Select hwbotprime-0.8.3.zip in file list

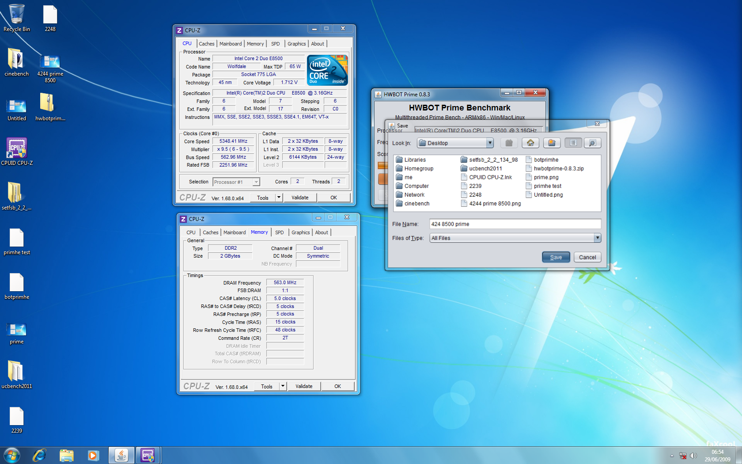point(555,168)
